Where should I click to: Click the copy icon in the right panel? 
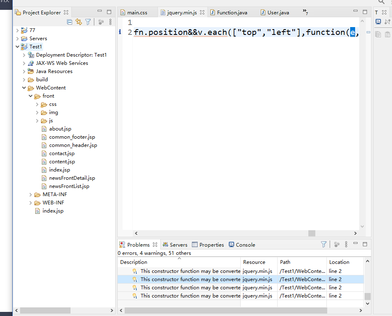point(378,34)
